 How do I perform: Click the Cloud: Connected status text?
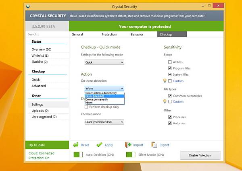pyautogui.click(x=42, y=153)
